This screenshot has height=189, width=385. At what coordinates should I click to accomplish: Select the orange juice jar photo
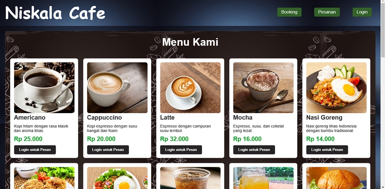tap(263, 178)
